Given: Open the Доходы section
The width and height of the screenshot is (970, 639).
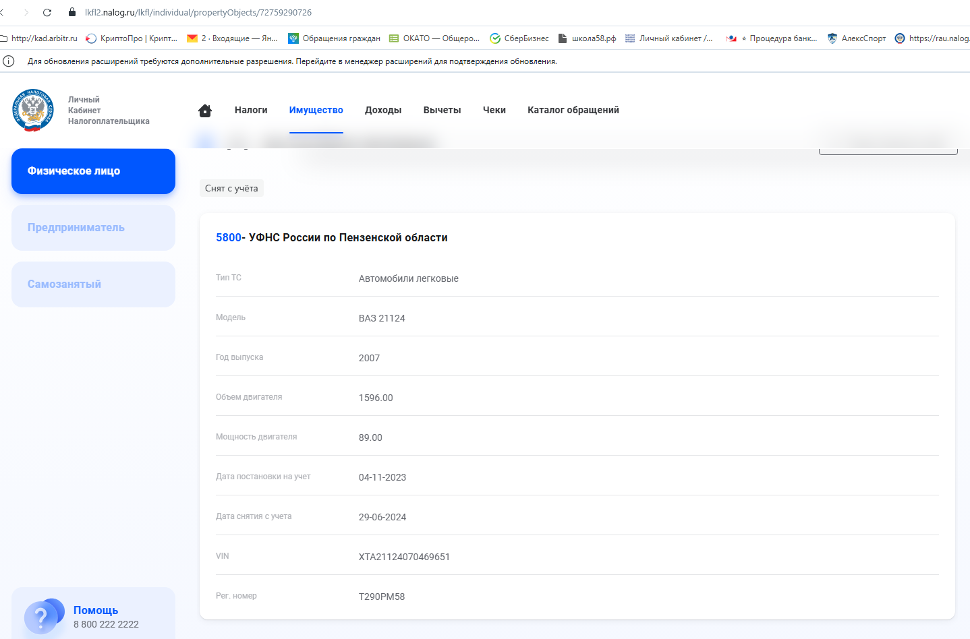Looking at the screenshot, I should (x=383, y=110).
